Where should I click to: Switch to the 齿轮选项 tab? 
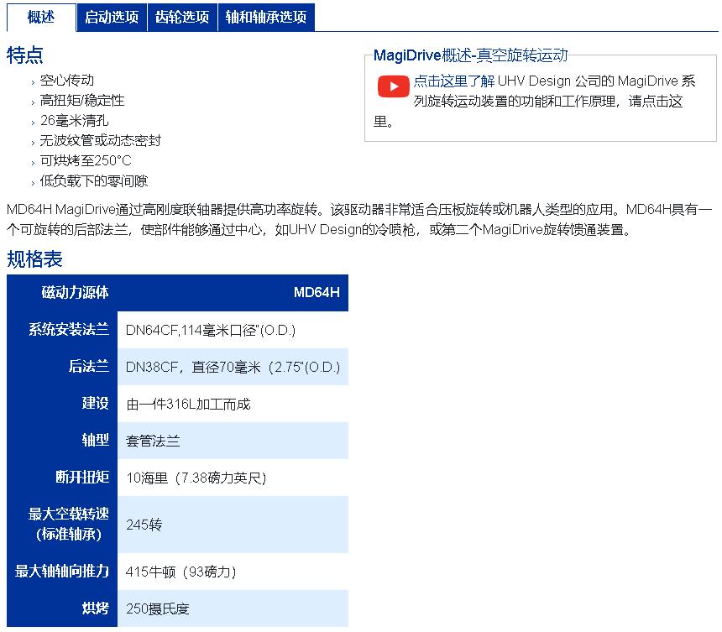[x=182, y=17]
